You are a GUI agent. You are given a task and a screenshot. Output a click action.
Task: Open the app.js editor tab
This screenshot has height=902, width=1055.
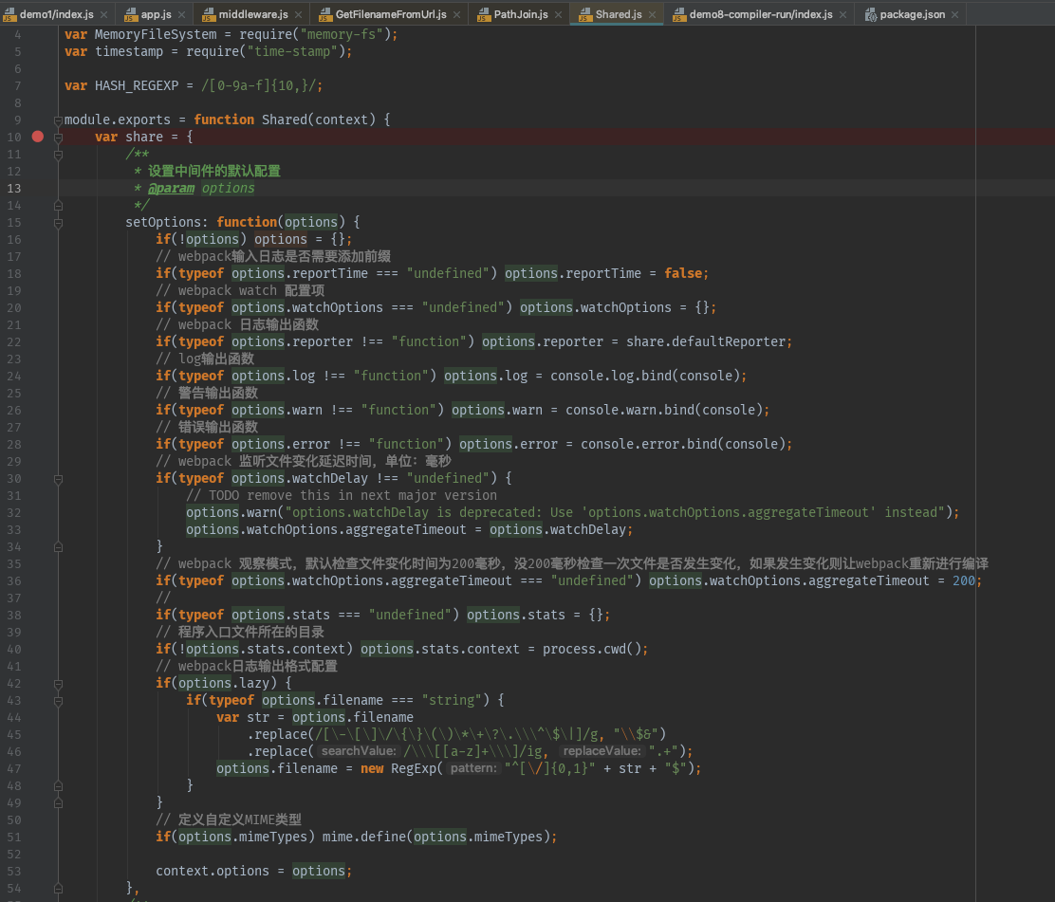click(x=156, y=14)
